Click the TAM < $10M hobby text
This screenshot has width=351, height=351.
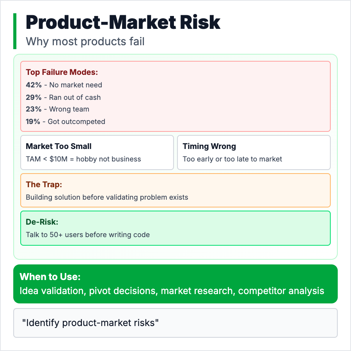point(83,159)
